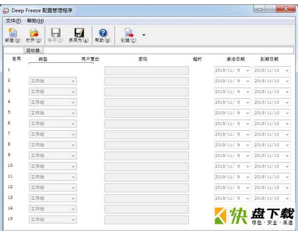Open row 2 activation date picker
The image size is (298, 231).
(233, 81)
